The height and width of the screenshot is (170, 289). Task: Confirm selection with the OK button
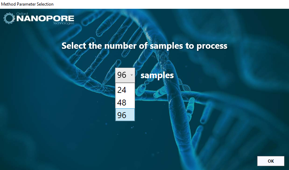click(271, 161)
